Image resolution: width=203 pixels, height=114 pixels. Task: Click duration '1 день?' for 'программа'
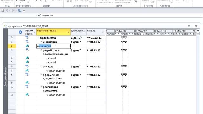click(x=76, y=38)
